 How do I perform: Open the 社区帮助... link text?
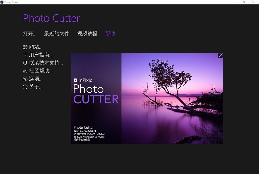click(x=41, y=71)
